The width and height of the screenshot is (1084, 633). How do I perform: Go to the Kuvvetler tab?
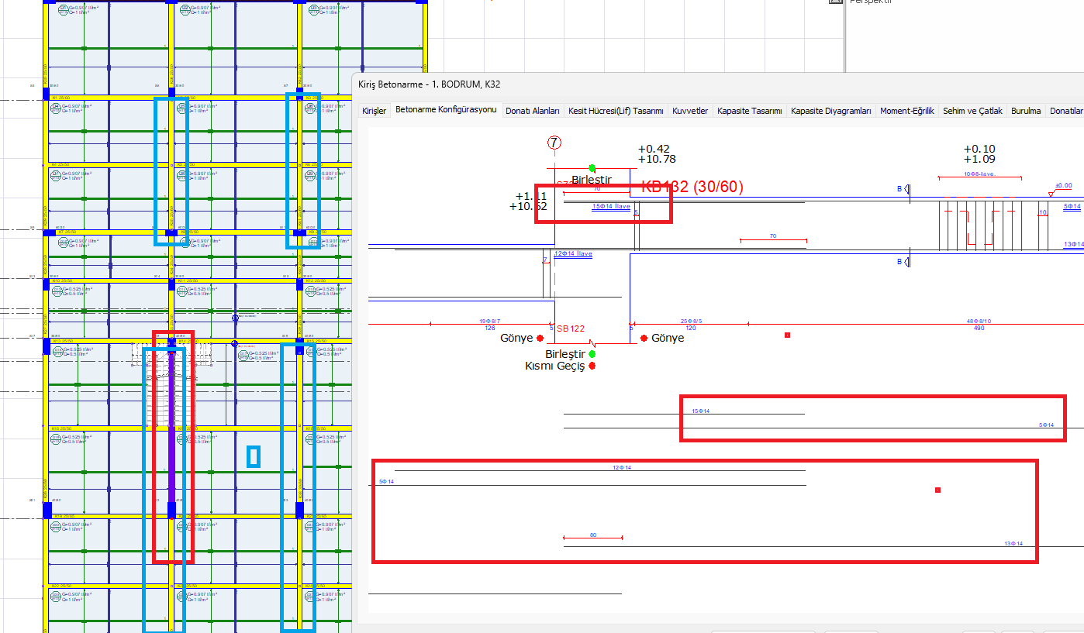pyautogui.click(x=690, y=111)
